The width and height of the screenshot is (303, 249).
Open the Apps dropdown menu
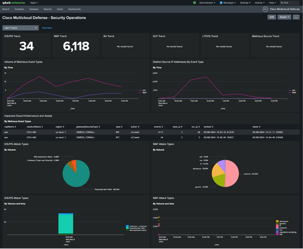click(34, 3)
